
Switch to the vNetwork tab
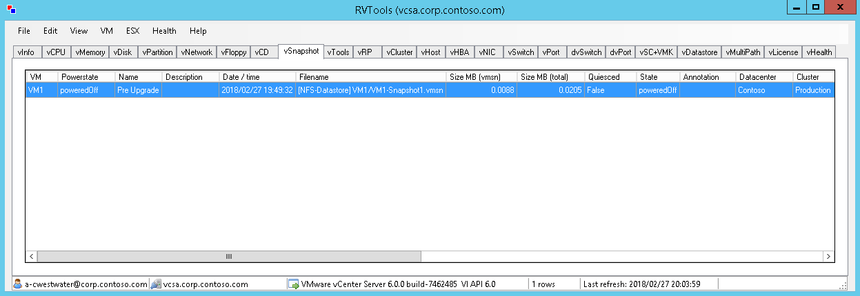click(197, 52)
